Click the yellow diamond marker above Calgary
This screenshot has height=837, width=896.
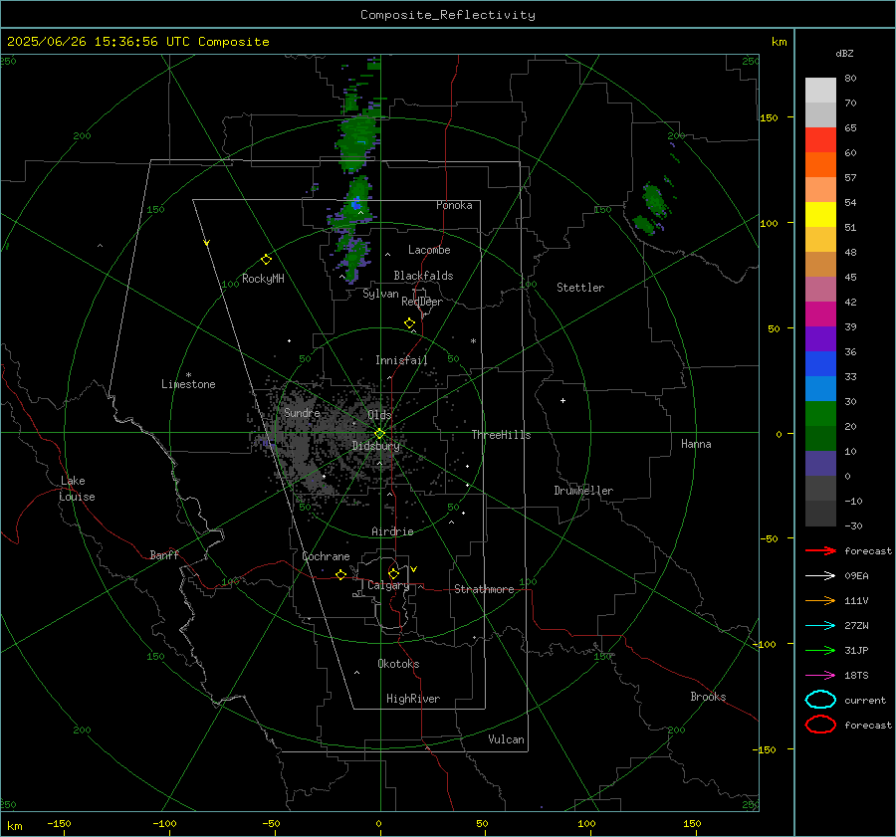pos(393,573)
